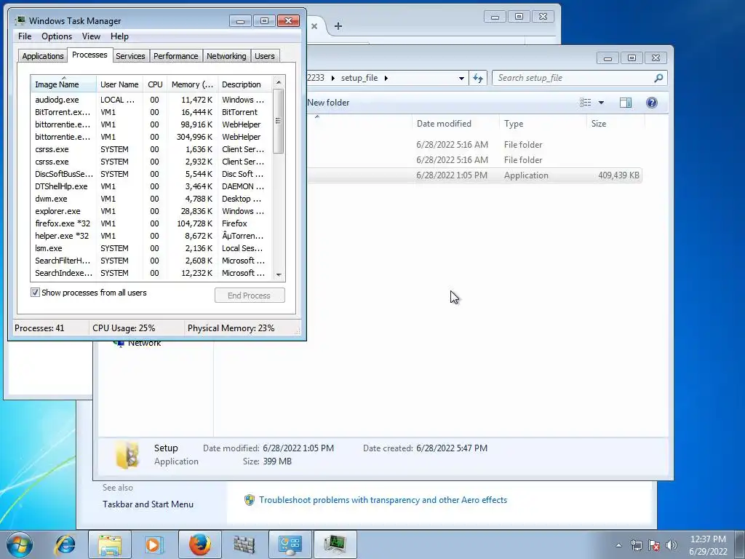The image size is (745, 559).
Task: Close the Firefox tab with the x
Action: [314, 26]
